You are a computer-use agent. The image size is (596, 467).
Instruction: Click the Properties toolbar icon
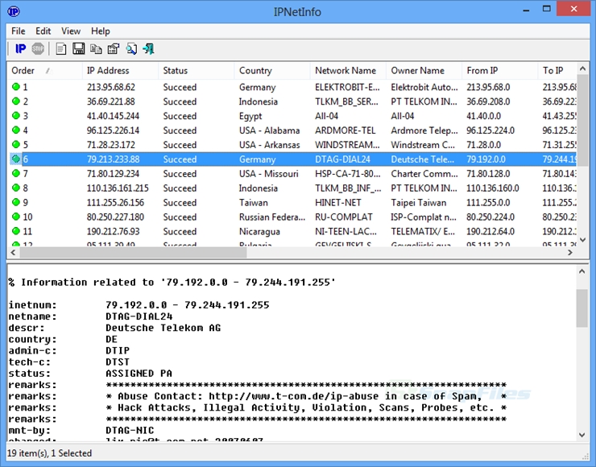point(114,48)
